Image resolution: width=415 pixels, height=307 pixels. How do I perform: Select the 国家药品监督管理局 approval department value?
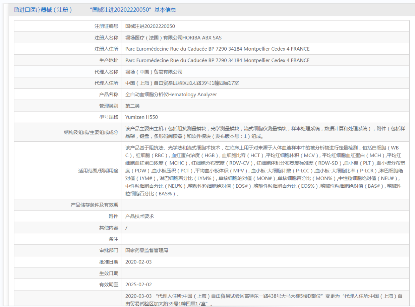[x=146, y=250]
